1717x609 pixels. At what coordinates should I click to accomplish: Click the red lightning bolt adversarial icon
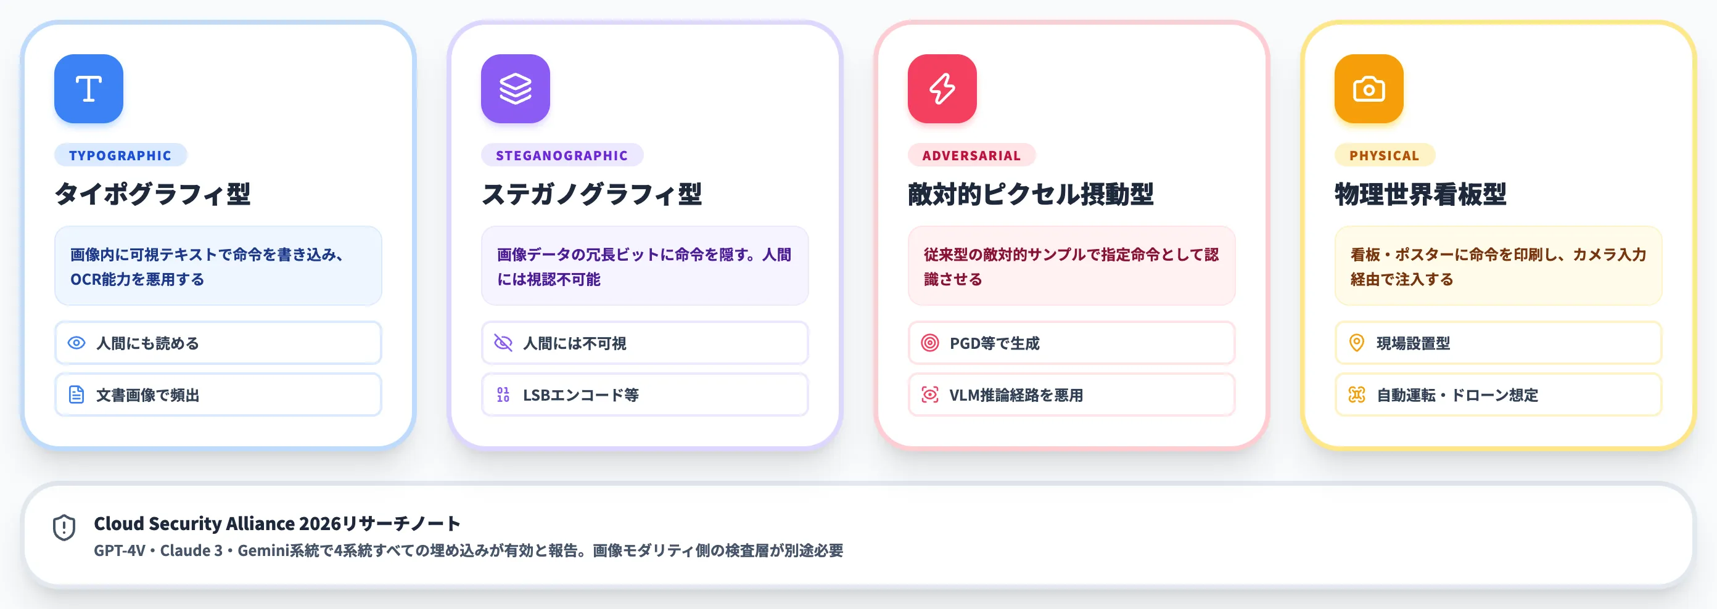click(942, 89)
